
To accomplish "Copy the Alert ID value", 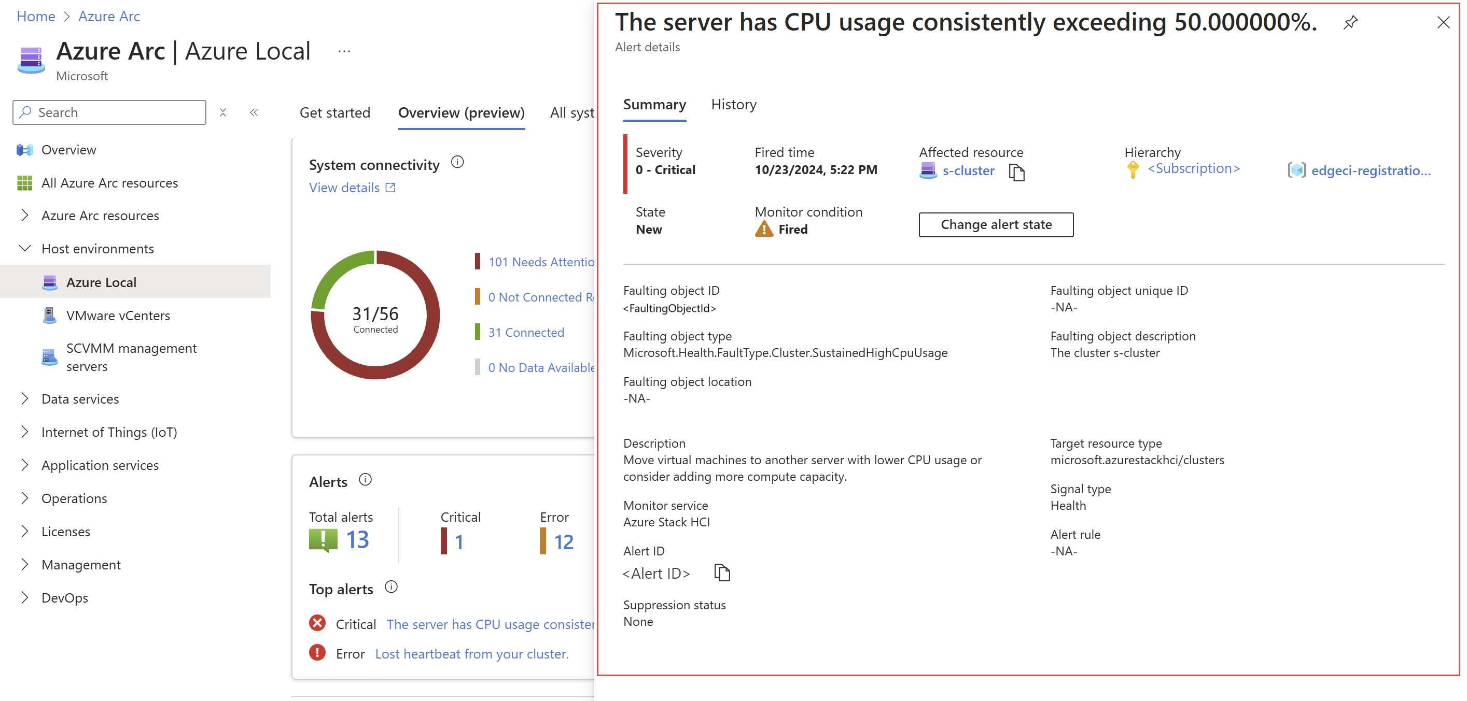I will pyautogui.click(x=721, y=573).
